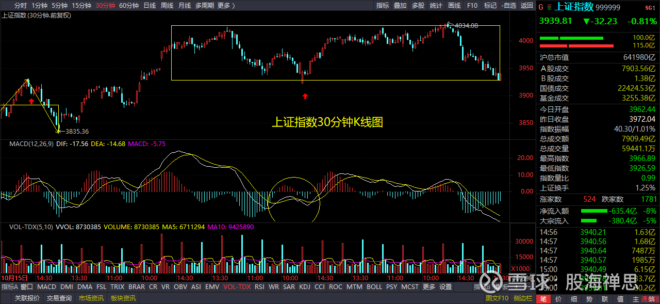Switch indicator to CR
The width and height of the screenshot is (660, 304).
point(153,287)
